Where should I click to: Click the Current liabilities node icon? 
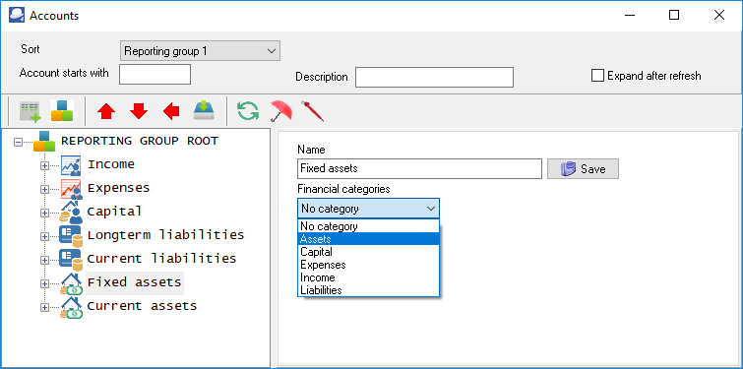(71, 260)
